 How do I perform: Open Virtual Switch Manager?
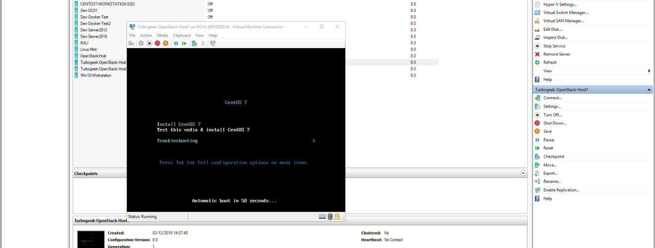tap(566, 12)
